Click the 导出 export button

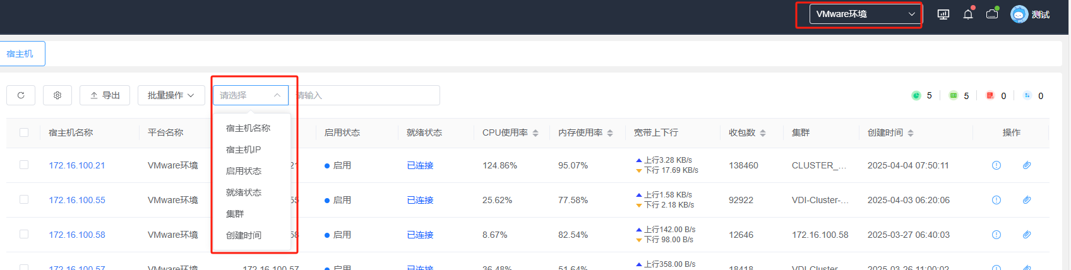pyautogui.click(x=105, y=95)
